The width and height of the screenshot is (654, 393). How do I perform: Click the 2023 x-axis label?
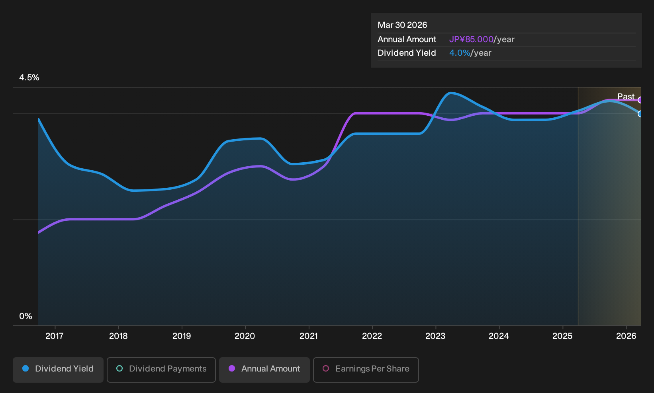coord(435,336)
